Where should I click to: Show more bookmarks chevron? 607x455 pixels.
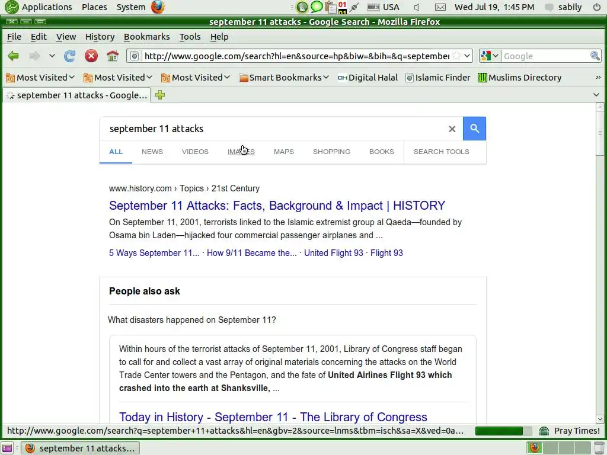(x=598, y=78)
